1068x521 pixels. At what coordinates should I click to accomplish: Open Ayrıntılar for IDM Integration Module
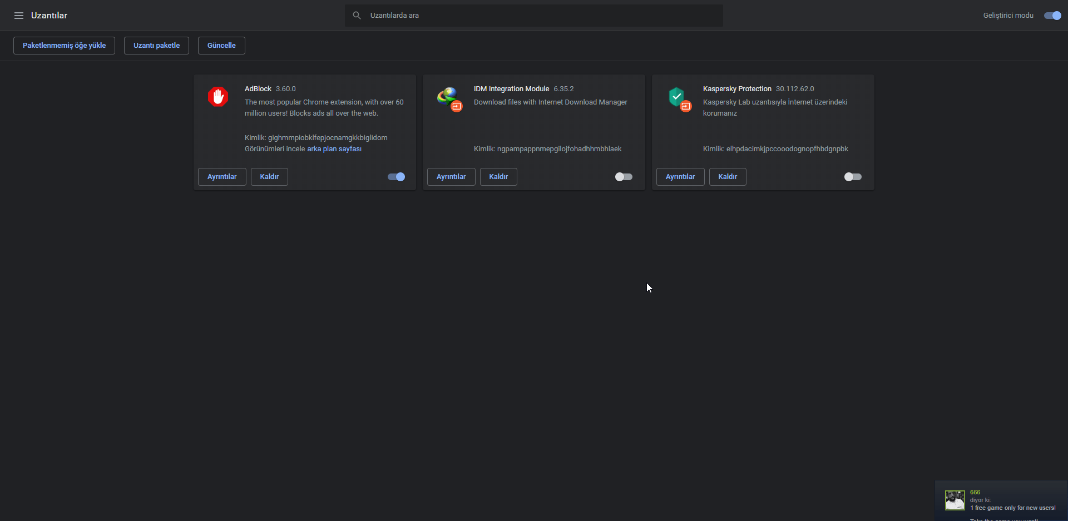coord(451,177)
